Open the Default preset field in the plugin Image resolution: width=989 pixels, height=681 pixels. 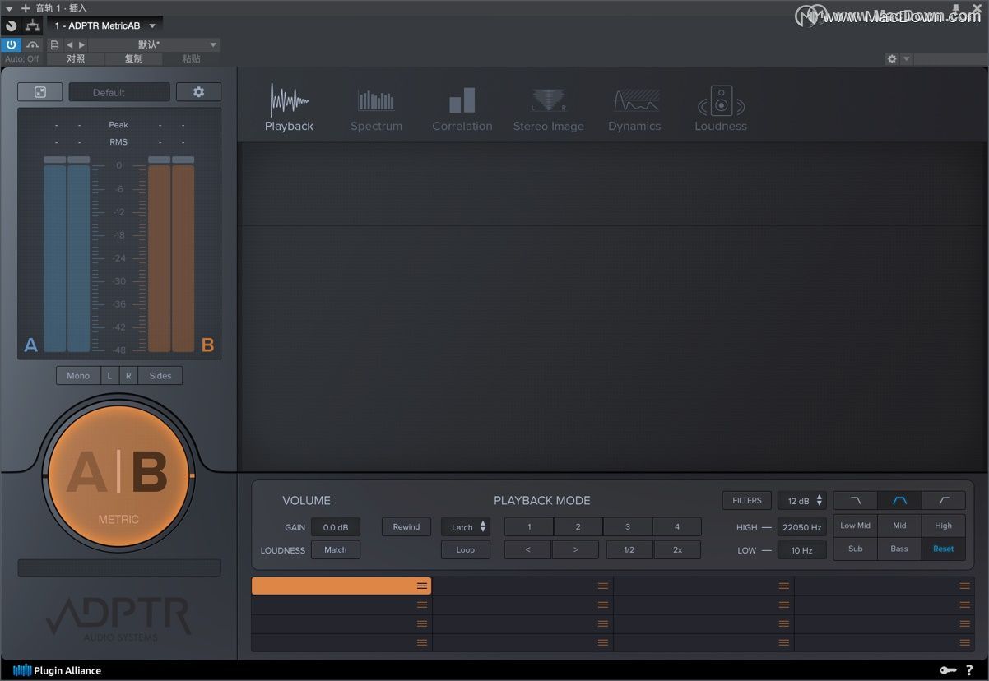coord(119,92)
